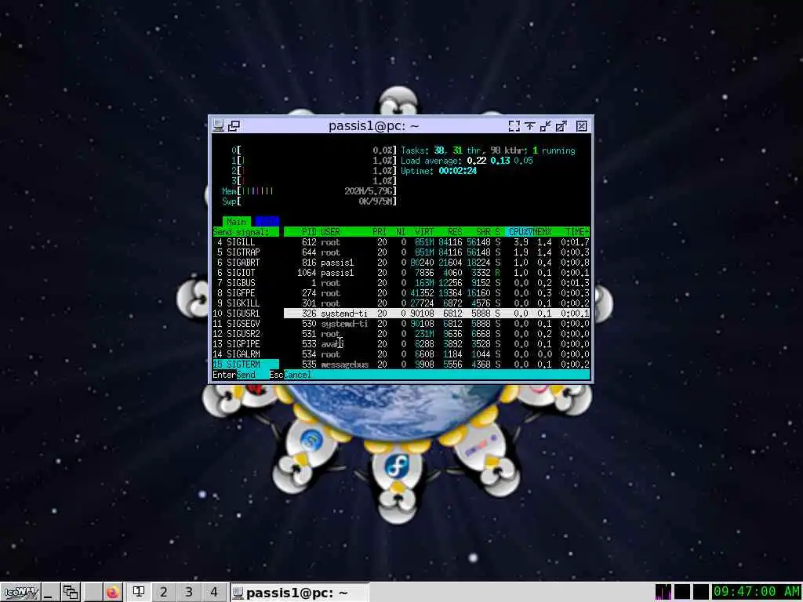Sort by the PID column header
The height and width of the screenshot is (602, 803).
(309, 232)
